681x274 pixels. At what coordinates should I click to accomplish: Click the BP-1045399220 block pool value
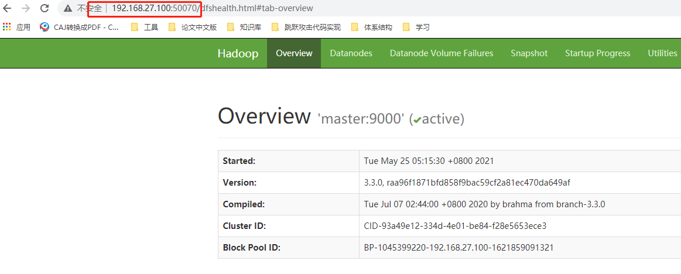(x=458, y=248)
